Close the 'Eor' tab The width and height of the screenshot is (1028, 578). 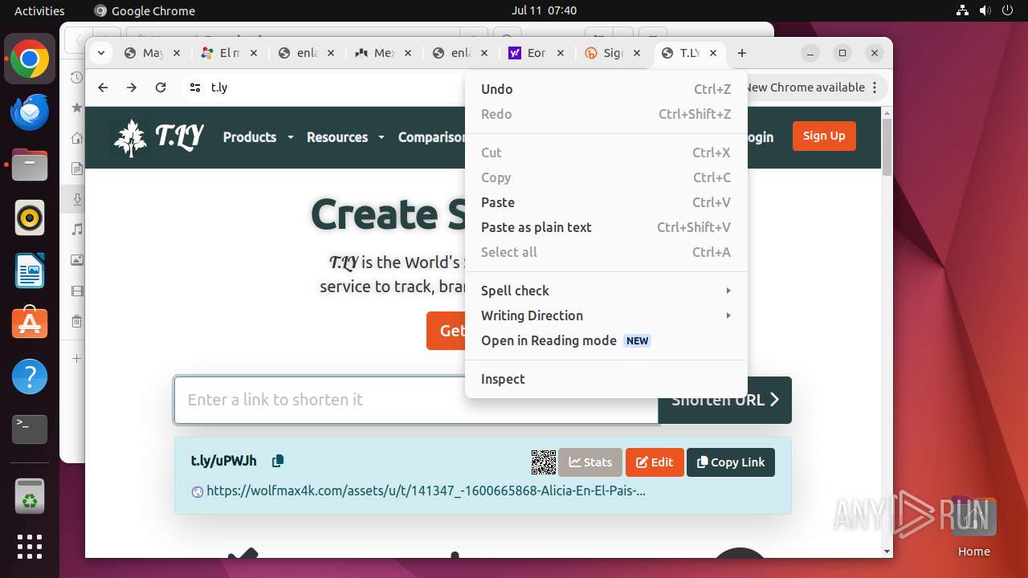tap(561, 53)
